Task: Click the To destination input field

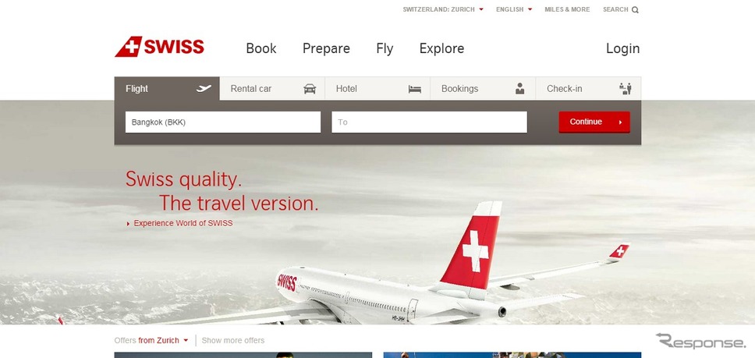Action: coord(429,122)
